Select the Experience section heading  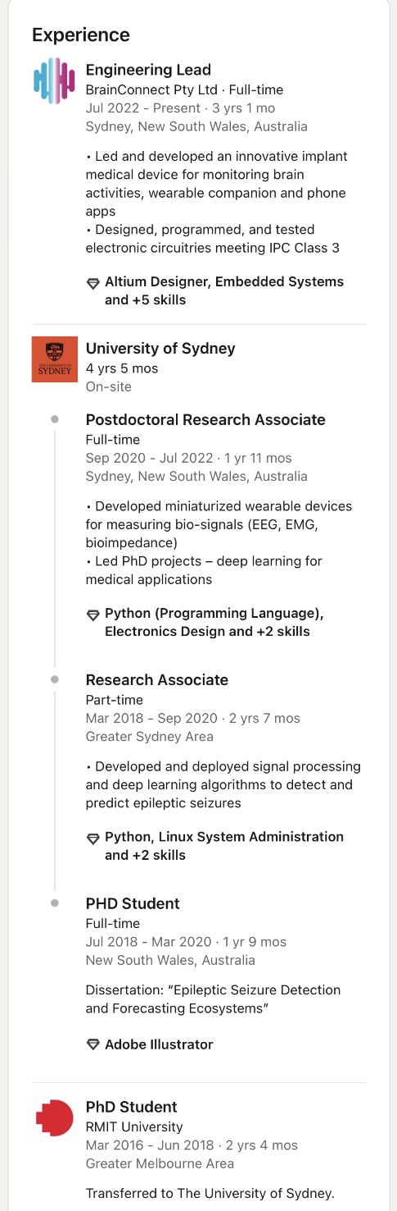81,34
